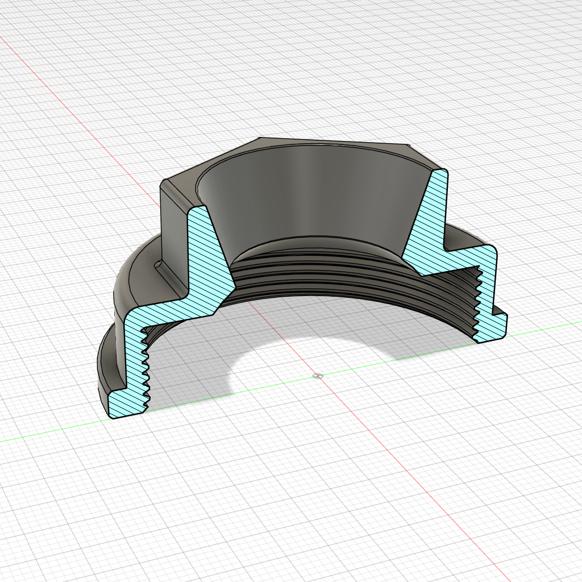The width and height of the screenshot is (582, 582).
Task: Click the origin point on the grid
Action: [318, 375]
